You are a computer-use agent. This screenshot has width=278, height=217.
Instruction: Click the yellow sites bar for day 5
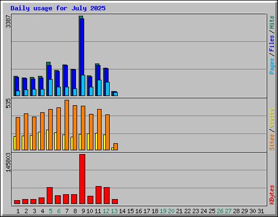(x=47, y=140)
